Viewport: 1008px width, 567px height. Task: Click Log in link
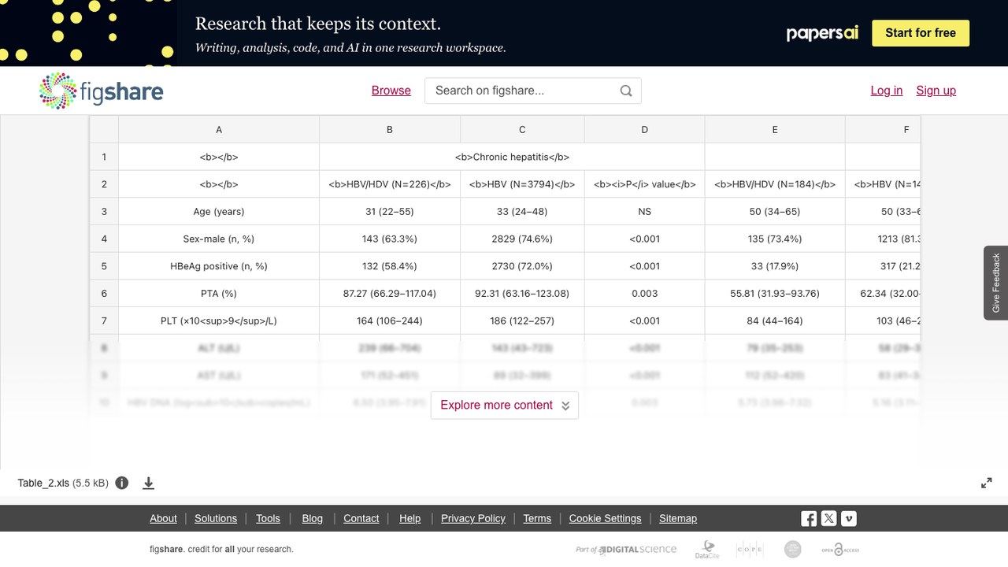(x=887, y=91)
